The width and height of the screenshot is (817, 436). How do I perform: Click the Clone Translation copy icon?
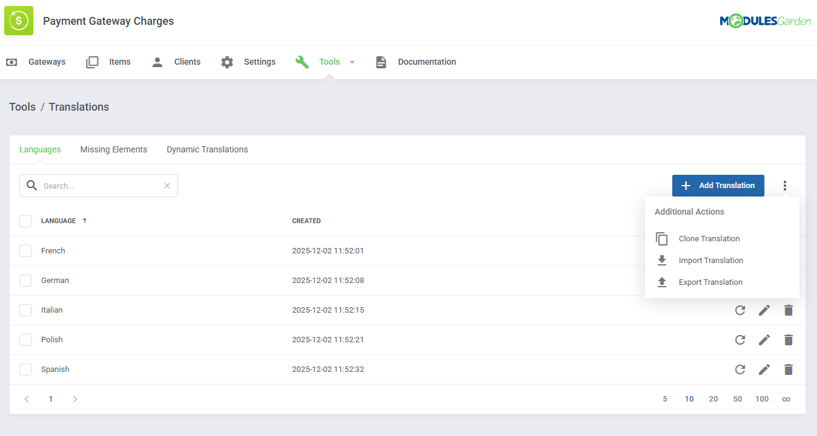coord(661,238)
